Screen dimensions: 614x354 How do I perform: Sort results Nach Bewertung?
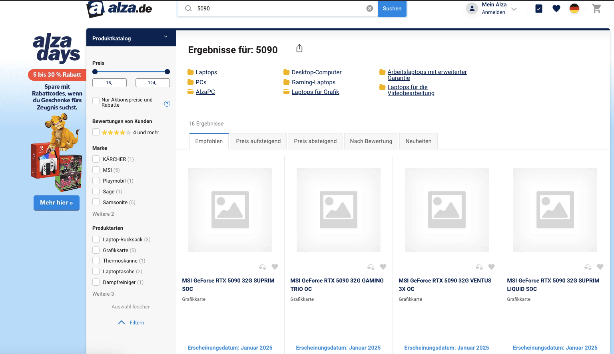coord(371,141)
